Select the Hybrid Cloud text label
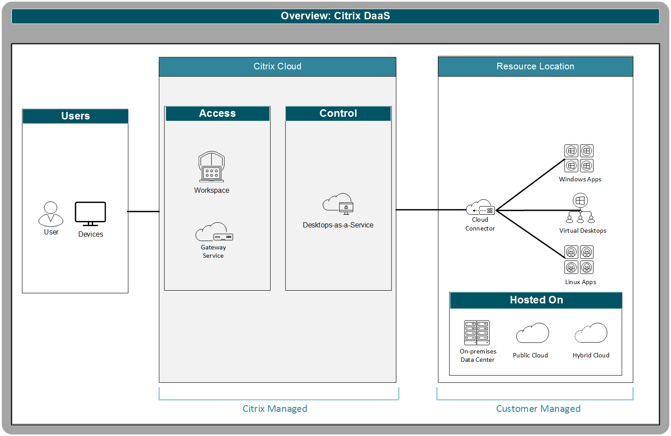The height and width of the screenshot is (436, 671). [591, 356]
